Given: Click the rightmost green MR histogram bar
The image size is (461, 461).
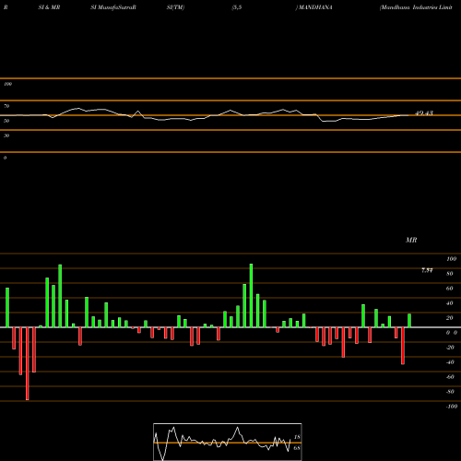Looking at the screenshot, I should [x=409, y=321].
